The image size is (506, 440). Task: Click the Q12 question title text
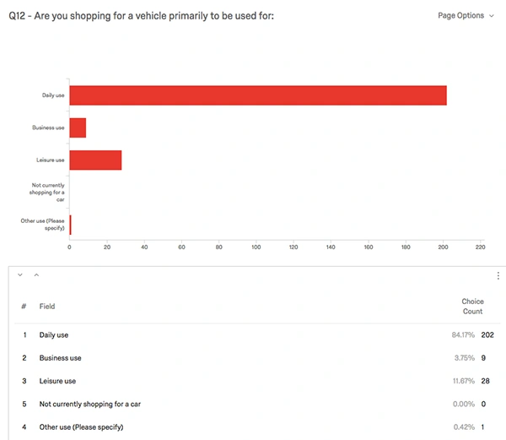pyautogui.click(x=142, y=15)
